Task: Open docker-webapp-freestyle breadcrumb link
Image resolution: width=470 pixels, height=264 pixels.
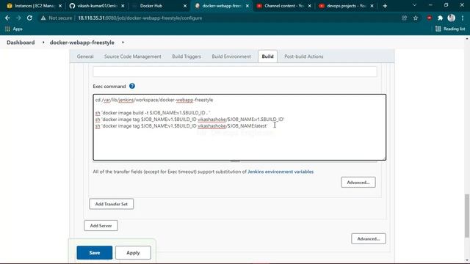Action: 82,43
